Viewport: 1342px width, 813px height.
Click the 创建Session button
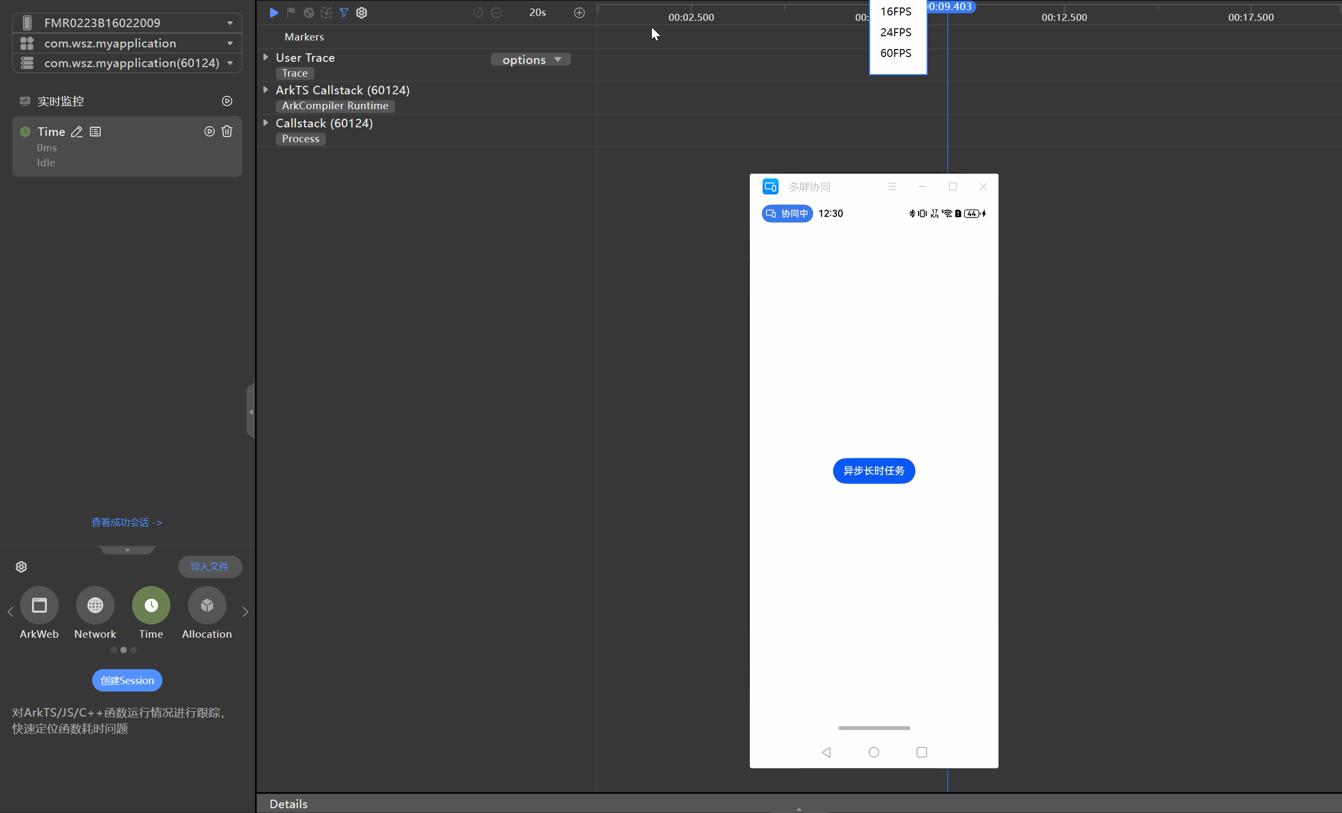[x=127, y=680]
